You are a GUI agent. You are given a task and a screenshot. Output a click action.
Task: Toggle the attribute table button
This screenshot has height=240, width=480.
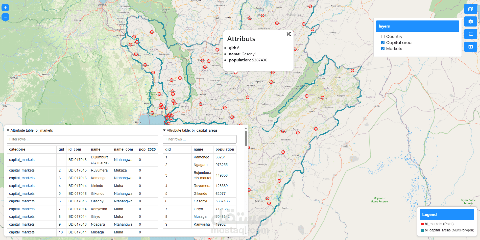(470, 47)
